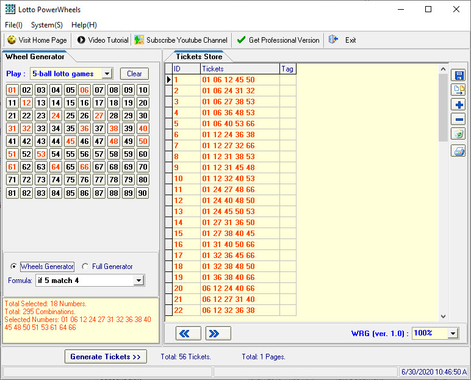
Task: Toggle number 50 ball in grid
Action: (x=143, y=141)
